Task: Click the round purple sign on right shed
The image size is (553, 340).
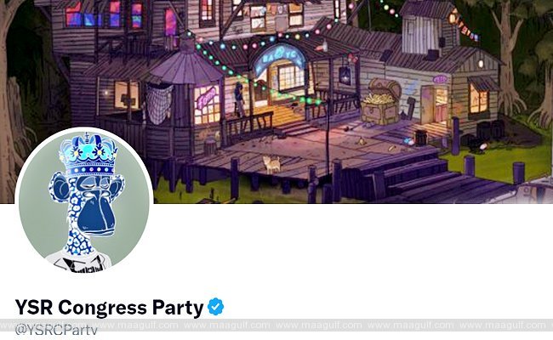Action: click(440, 79)
